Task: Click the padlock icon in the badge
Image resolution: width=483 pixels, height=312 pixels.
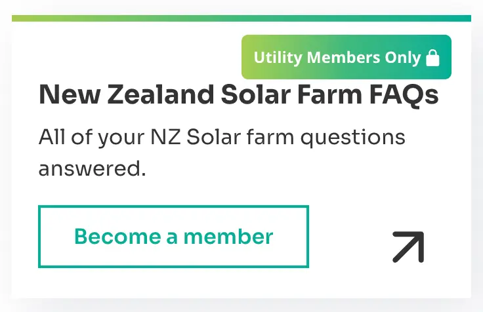Action: point(432,58)
